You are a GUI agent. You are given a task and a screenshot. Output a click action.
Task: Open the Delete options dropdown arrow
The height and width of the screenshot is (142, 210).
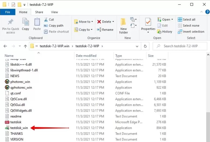coord(113,22)
